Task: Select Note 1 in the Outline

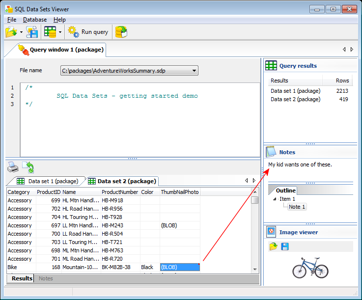Action: point(297,207)
